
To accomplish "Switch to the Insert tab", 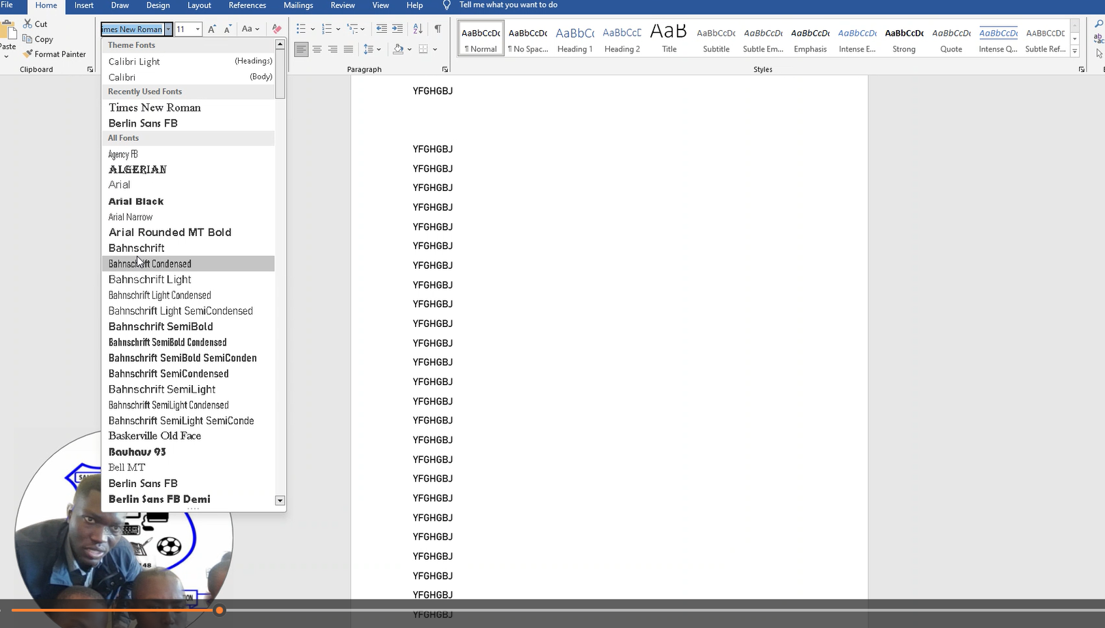I will [x=84, y=5].
